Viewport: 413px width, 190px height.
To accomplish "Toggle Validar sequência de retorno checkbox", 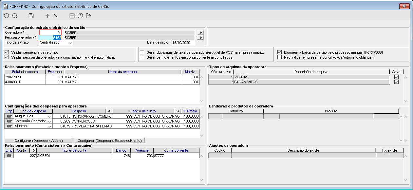I will coord(7,52).
